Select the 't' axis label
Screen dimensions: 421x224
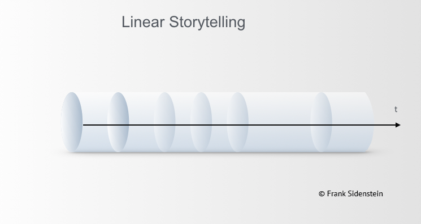point(396,109)
